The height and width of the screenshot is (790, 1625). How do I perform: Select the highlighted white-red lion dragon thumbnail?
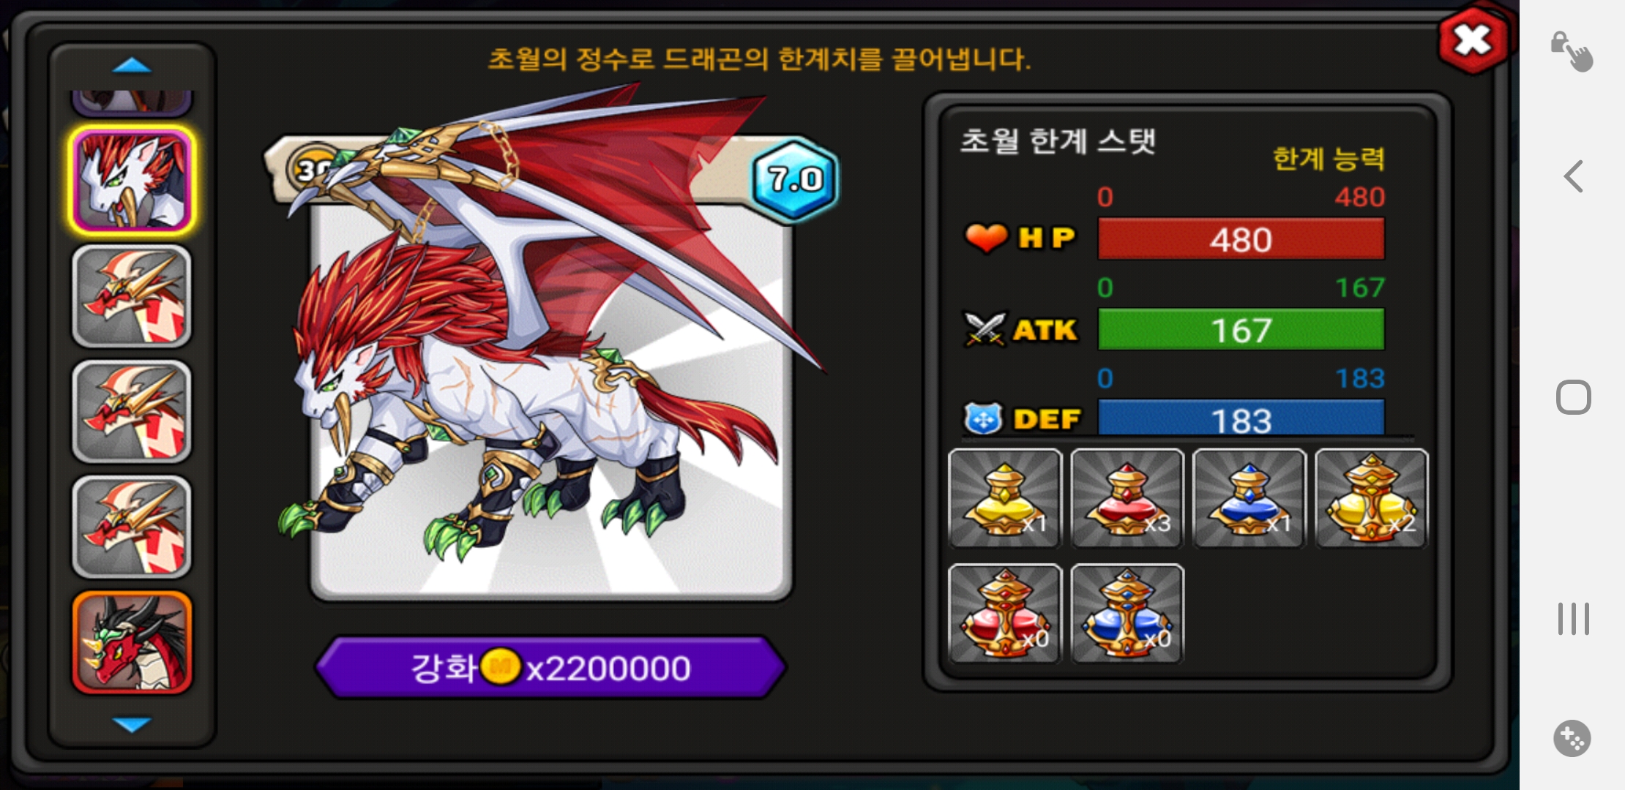(x=132, y=181)
